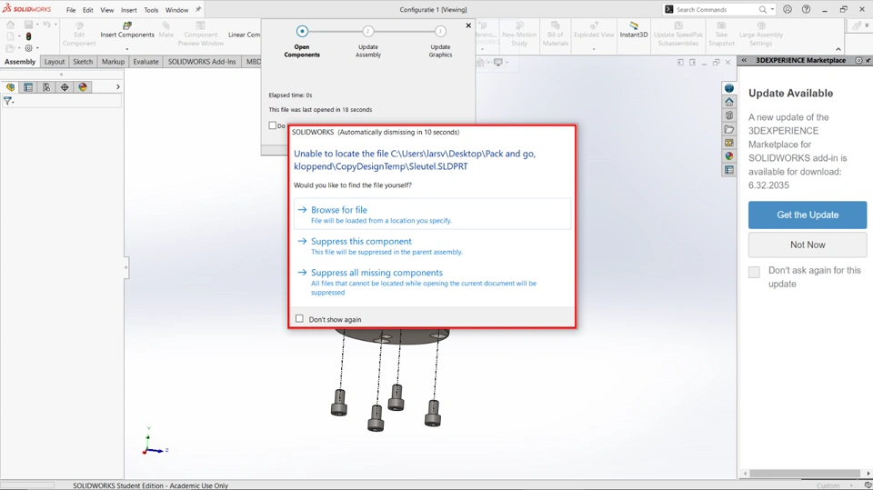Click the Open Components progress step indicator
873x490 pixels.
point(302,31)
